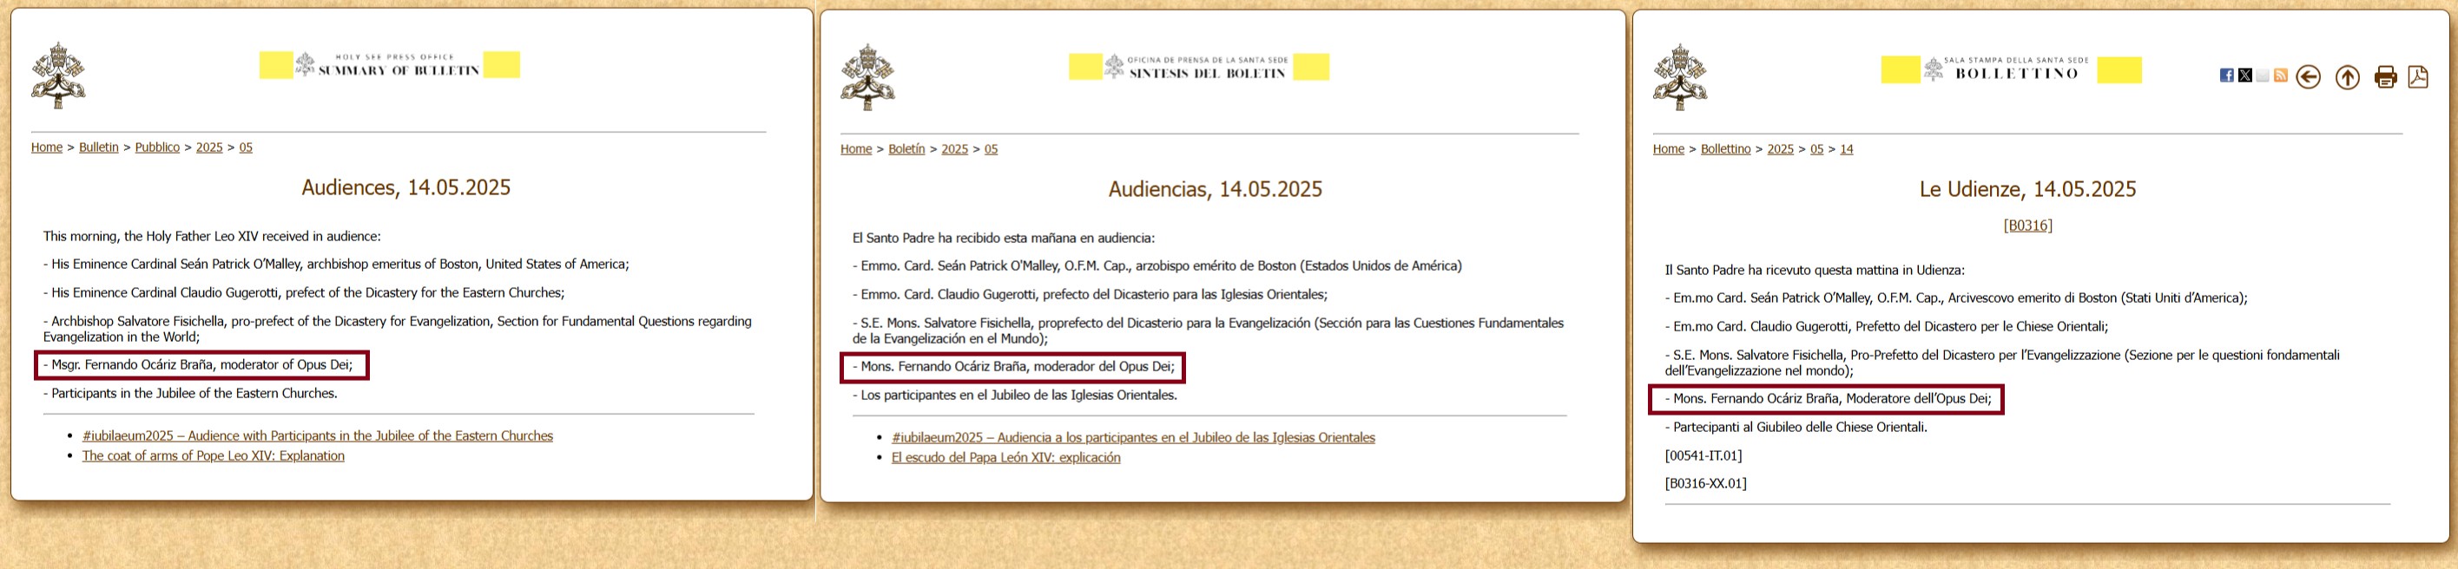Open Home breadcrumb in Spanish page
The image size is (2458, 569).
point(856,148)
